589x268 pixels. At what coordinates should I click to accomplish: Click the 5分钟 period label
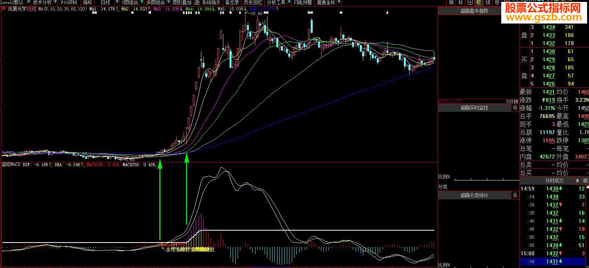coord(512,101)
